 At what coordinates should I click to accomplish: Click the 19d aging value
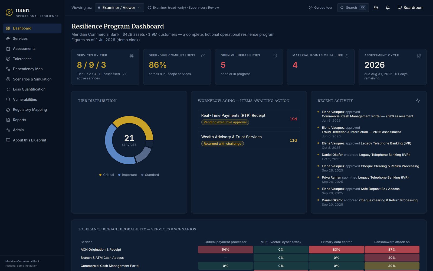pos(293,119)
